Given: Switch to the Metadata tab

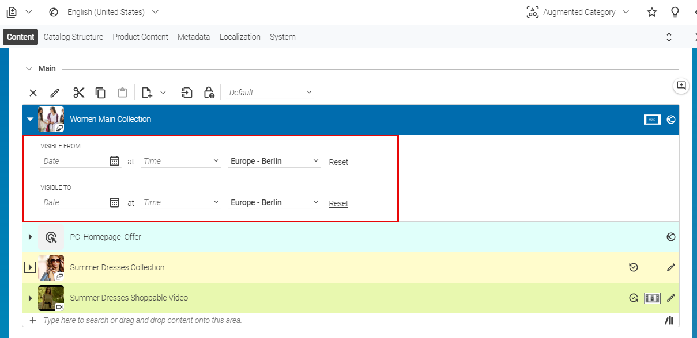Looking at the screenshot, I should (194, 37).
